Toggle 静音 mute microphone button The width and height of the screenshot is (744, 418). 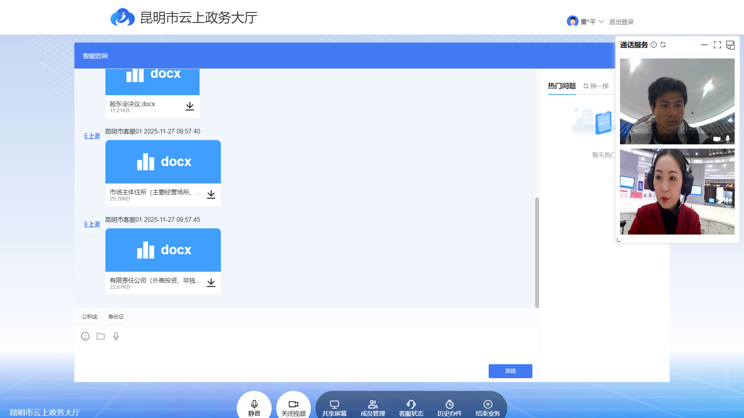pyautogui.click(x=254, y=408)
